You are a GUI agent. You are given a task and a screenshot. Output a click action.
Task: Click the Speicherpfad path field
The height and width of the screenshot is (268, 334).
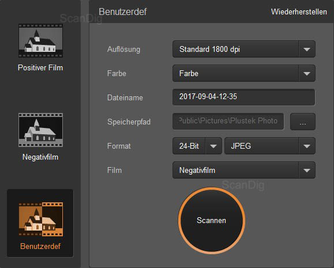(228, 122)
